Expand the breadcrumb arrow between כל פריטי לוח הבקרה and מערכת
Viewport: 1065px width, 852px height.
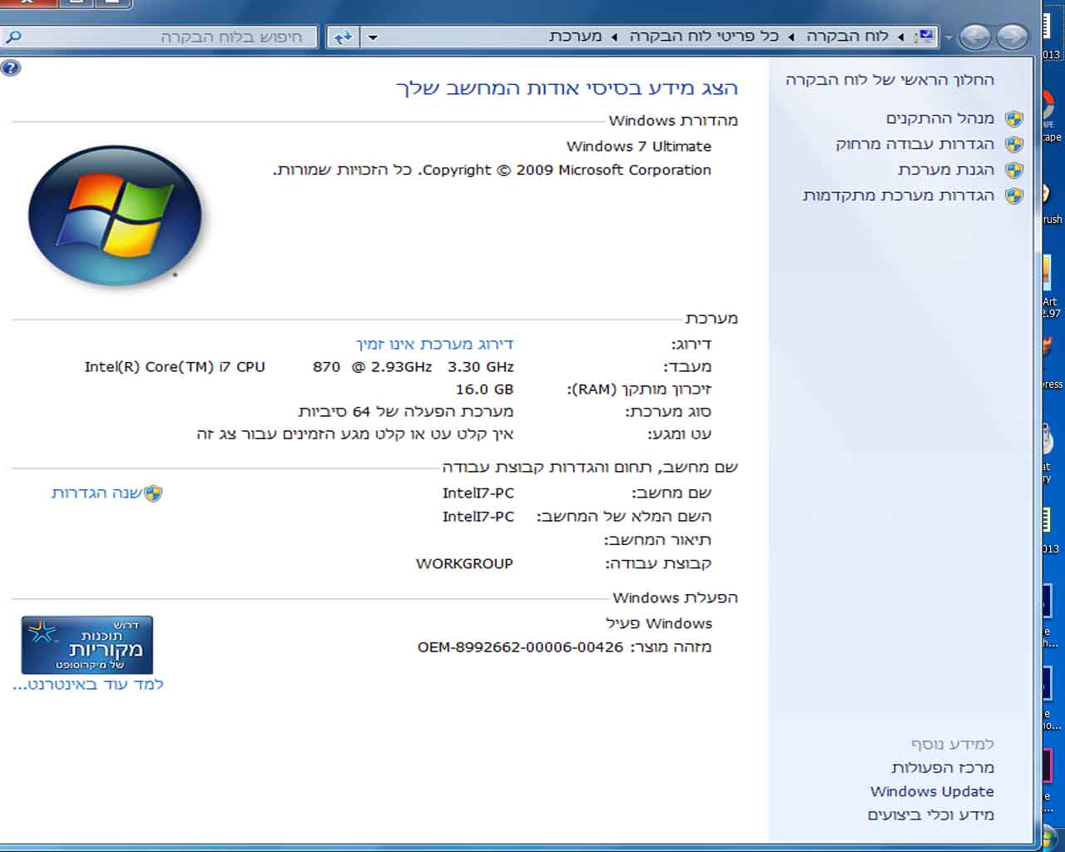point(614,37)
